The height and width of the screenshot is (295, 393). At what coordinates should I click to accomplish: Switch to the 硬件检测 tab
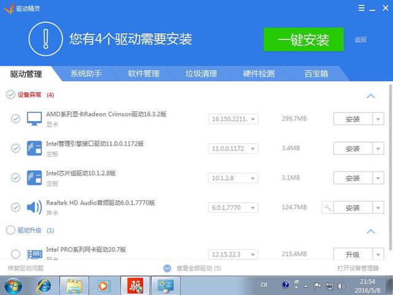pos(259,74)
